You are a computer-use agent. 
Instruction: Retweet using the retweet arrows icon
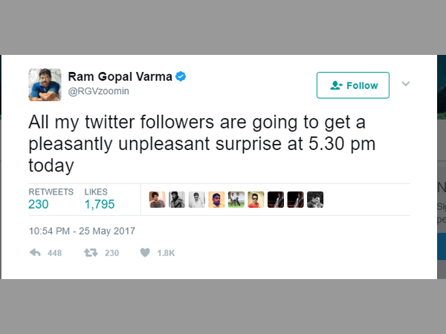point(91,253)
